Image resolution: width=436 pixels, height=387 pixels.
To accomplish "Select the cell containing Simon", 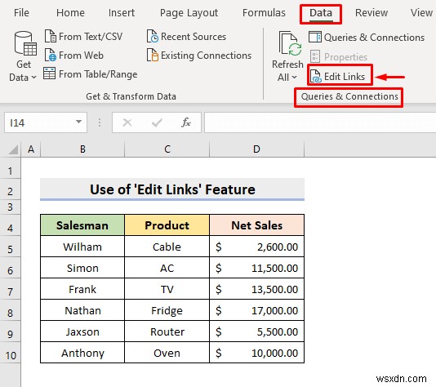I will point(82,268).
